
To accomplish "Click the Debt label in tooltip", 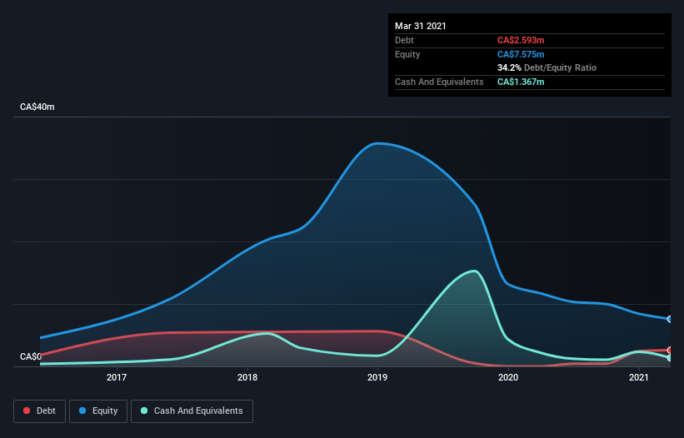I will coord(404,40).
